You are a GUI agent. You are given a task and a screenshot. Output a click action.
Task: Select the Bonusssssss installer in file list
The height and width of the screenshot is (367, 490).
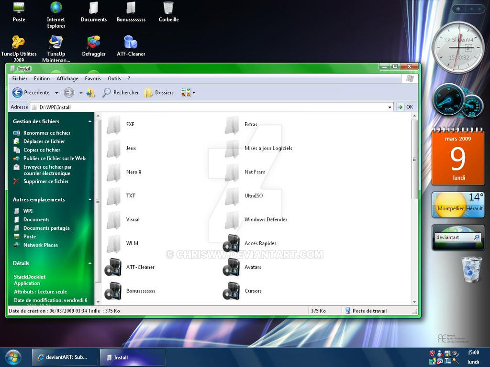[130, 291]
